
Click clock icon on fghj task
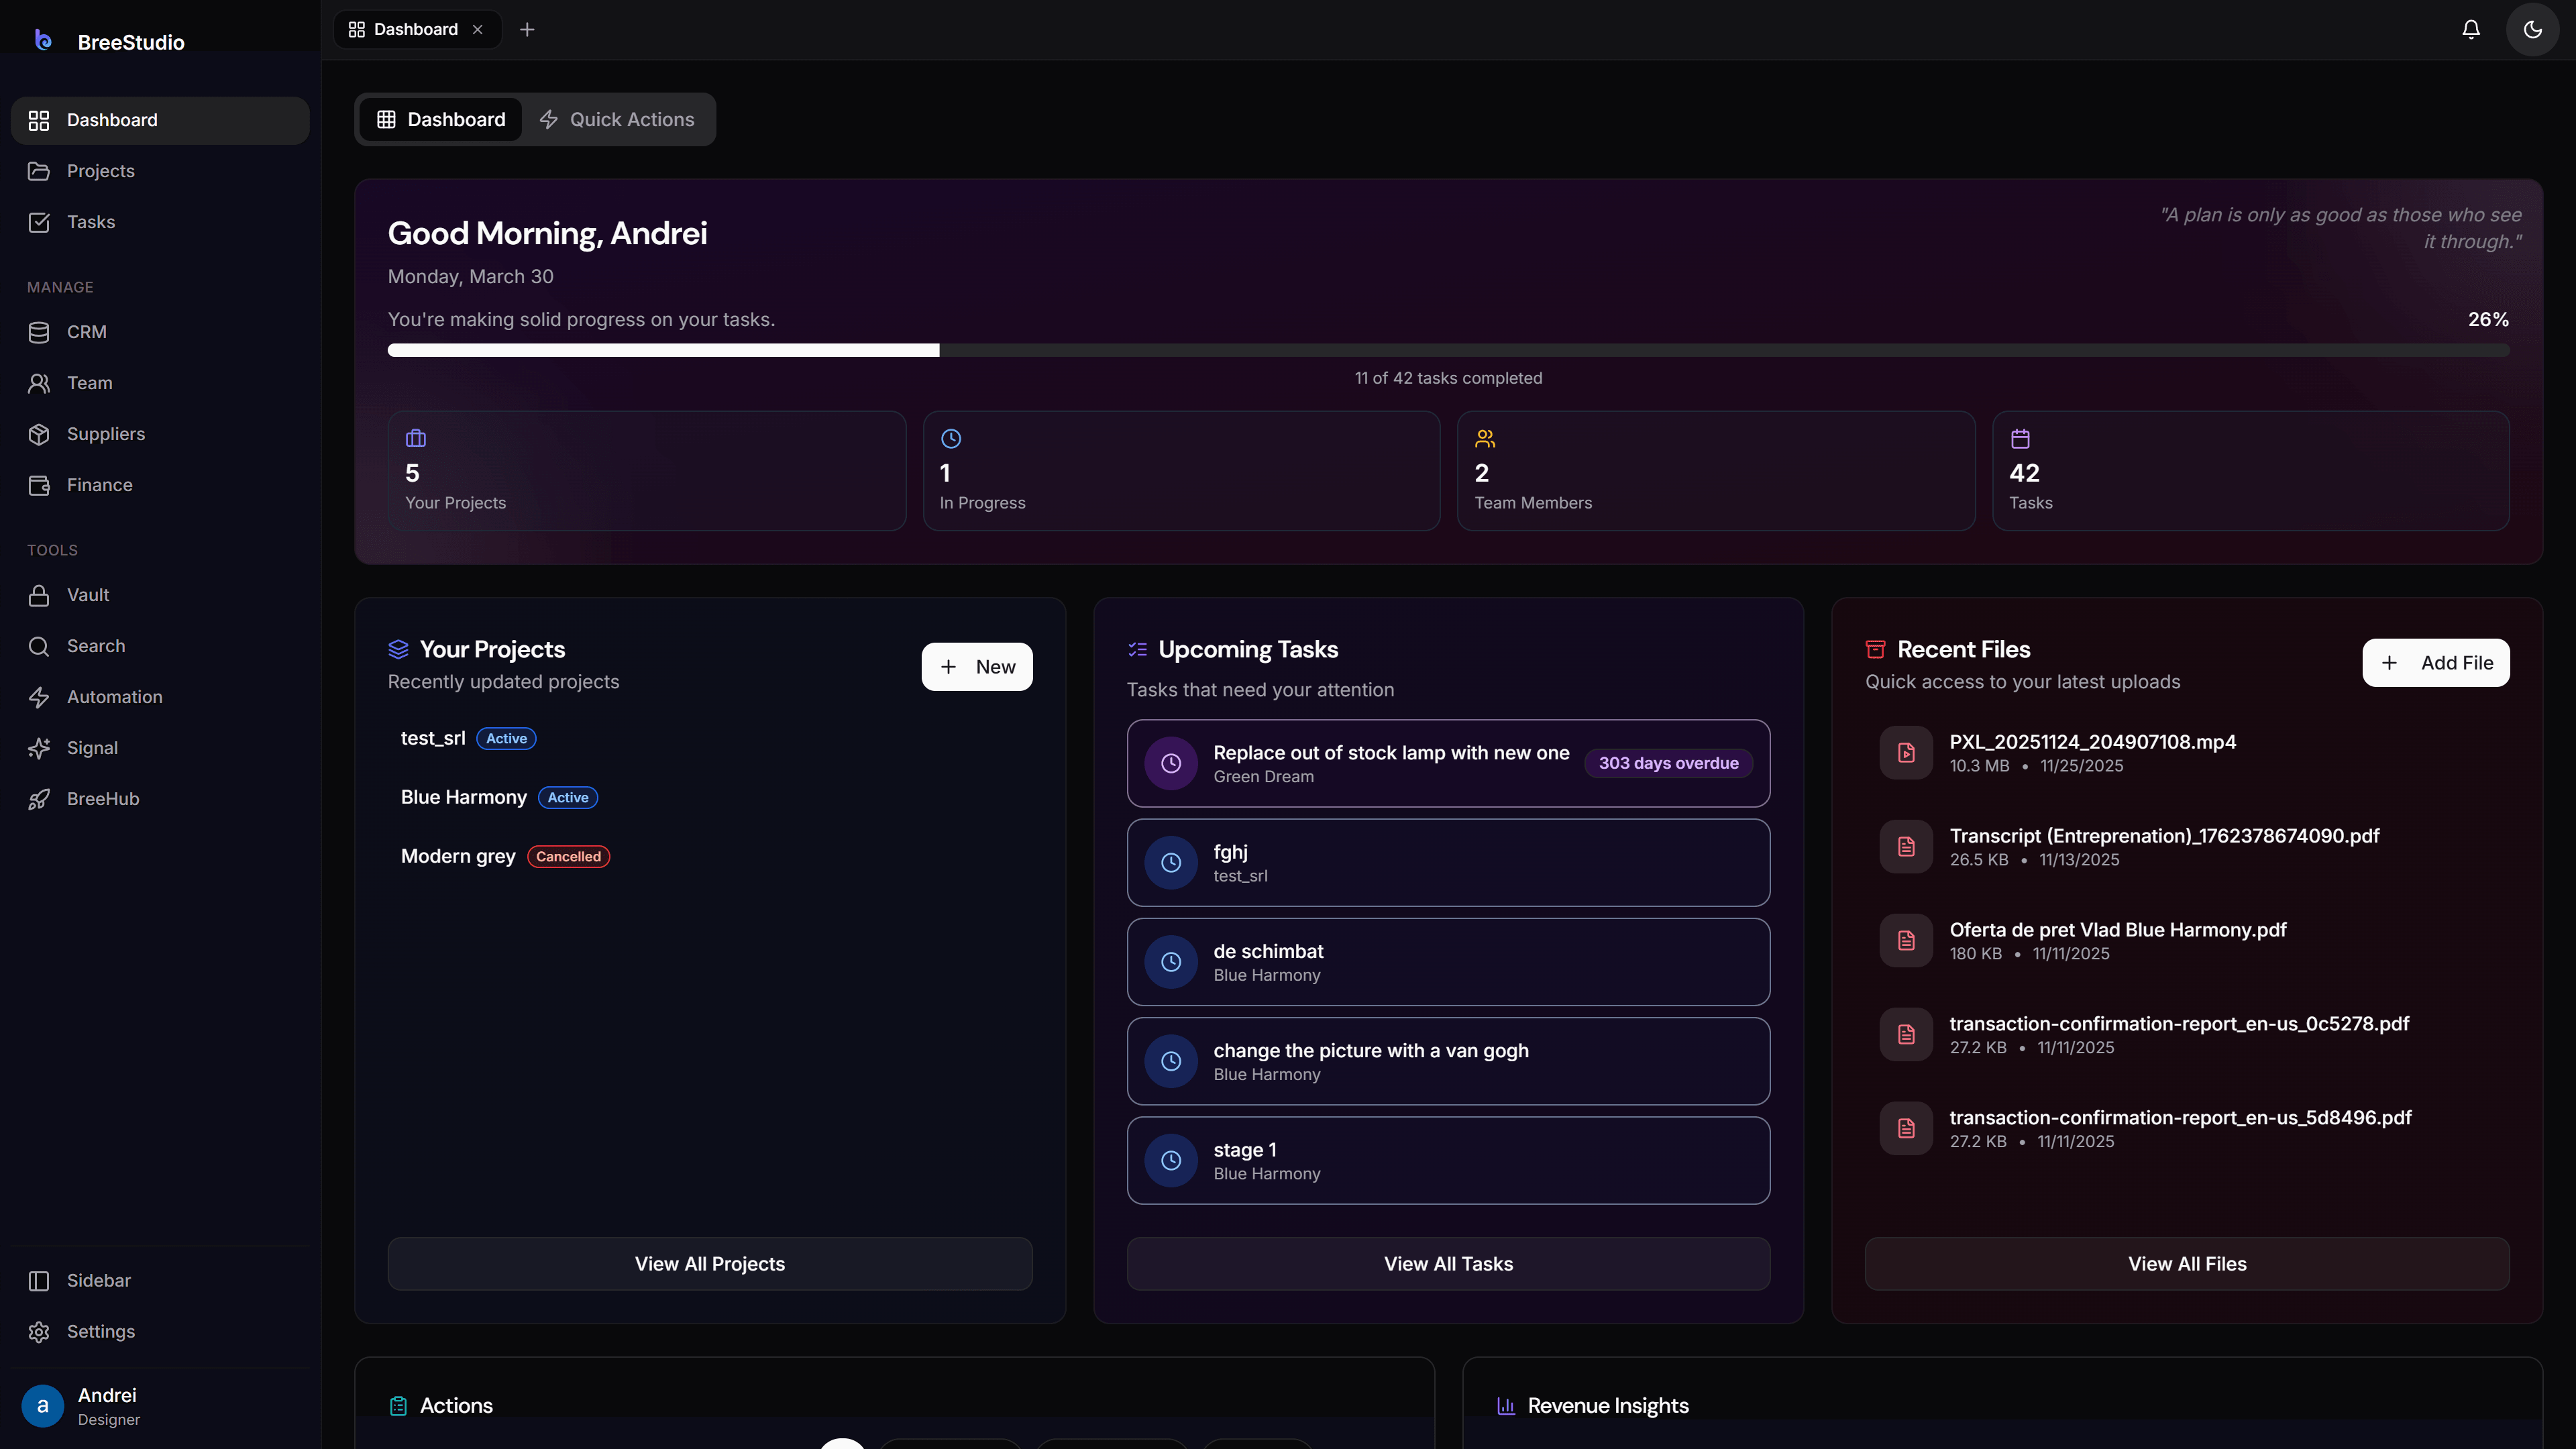pos(1171,863)
